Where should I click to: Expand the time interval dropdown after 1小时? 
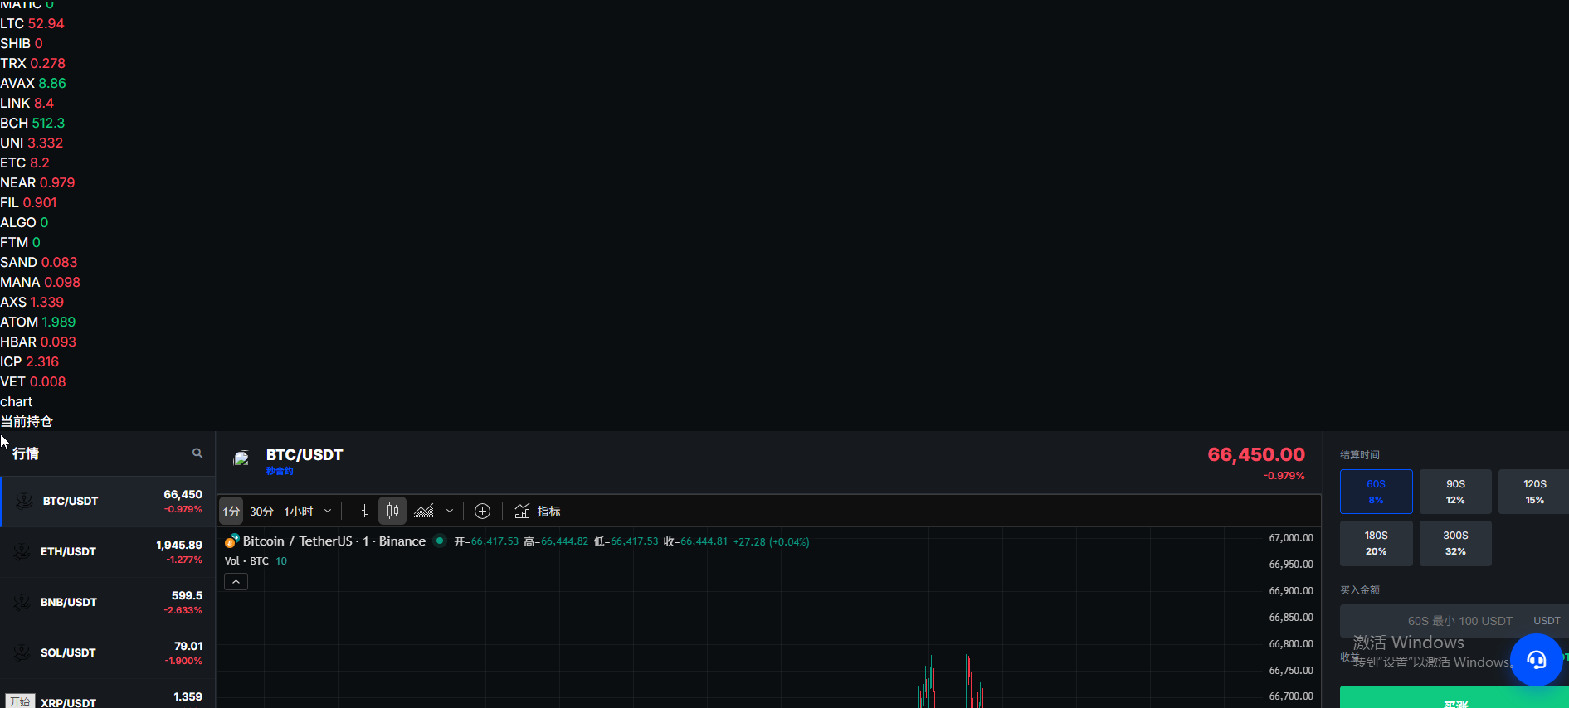(x=328, y=512)
